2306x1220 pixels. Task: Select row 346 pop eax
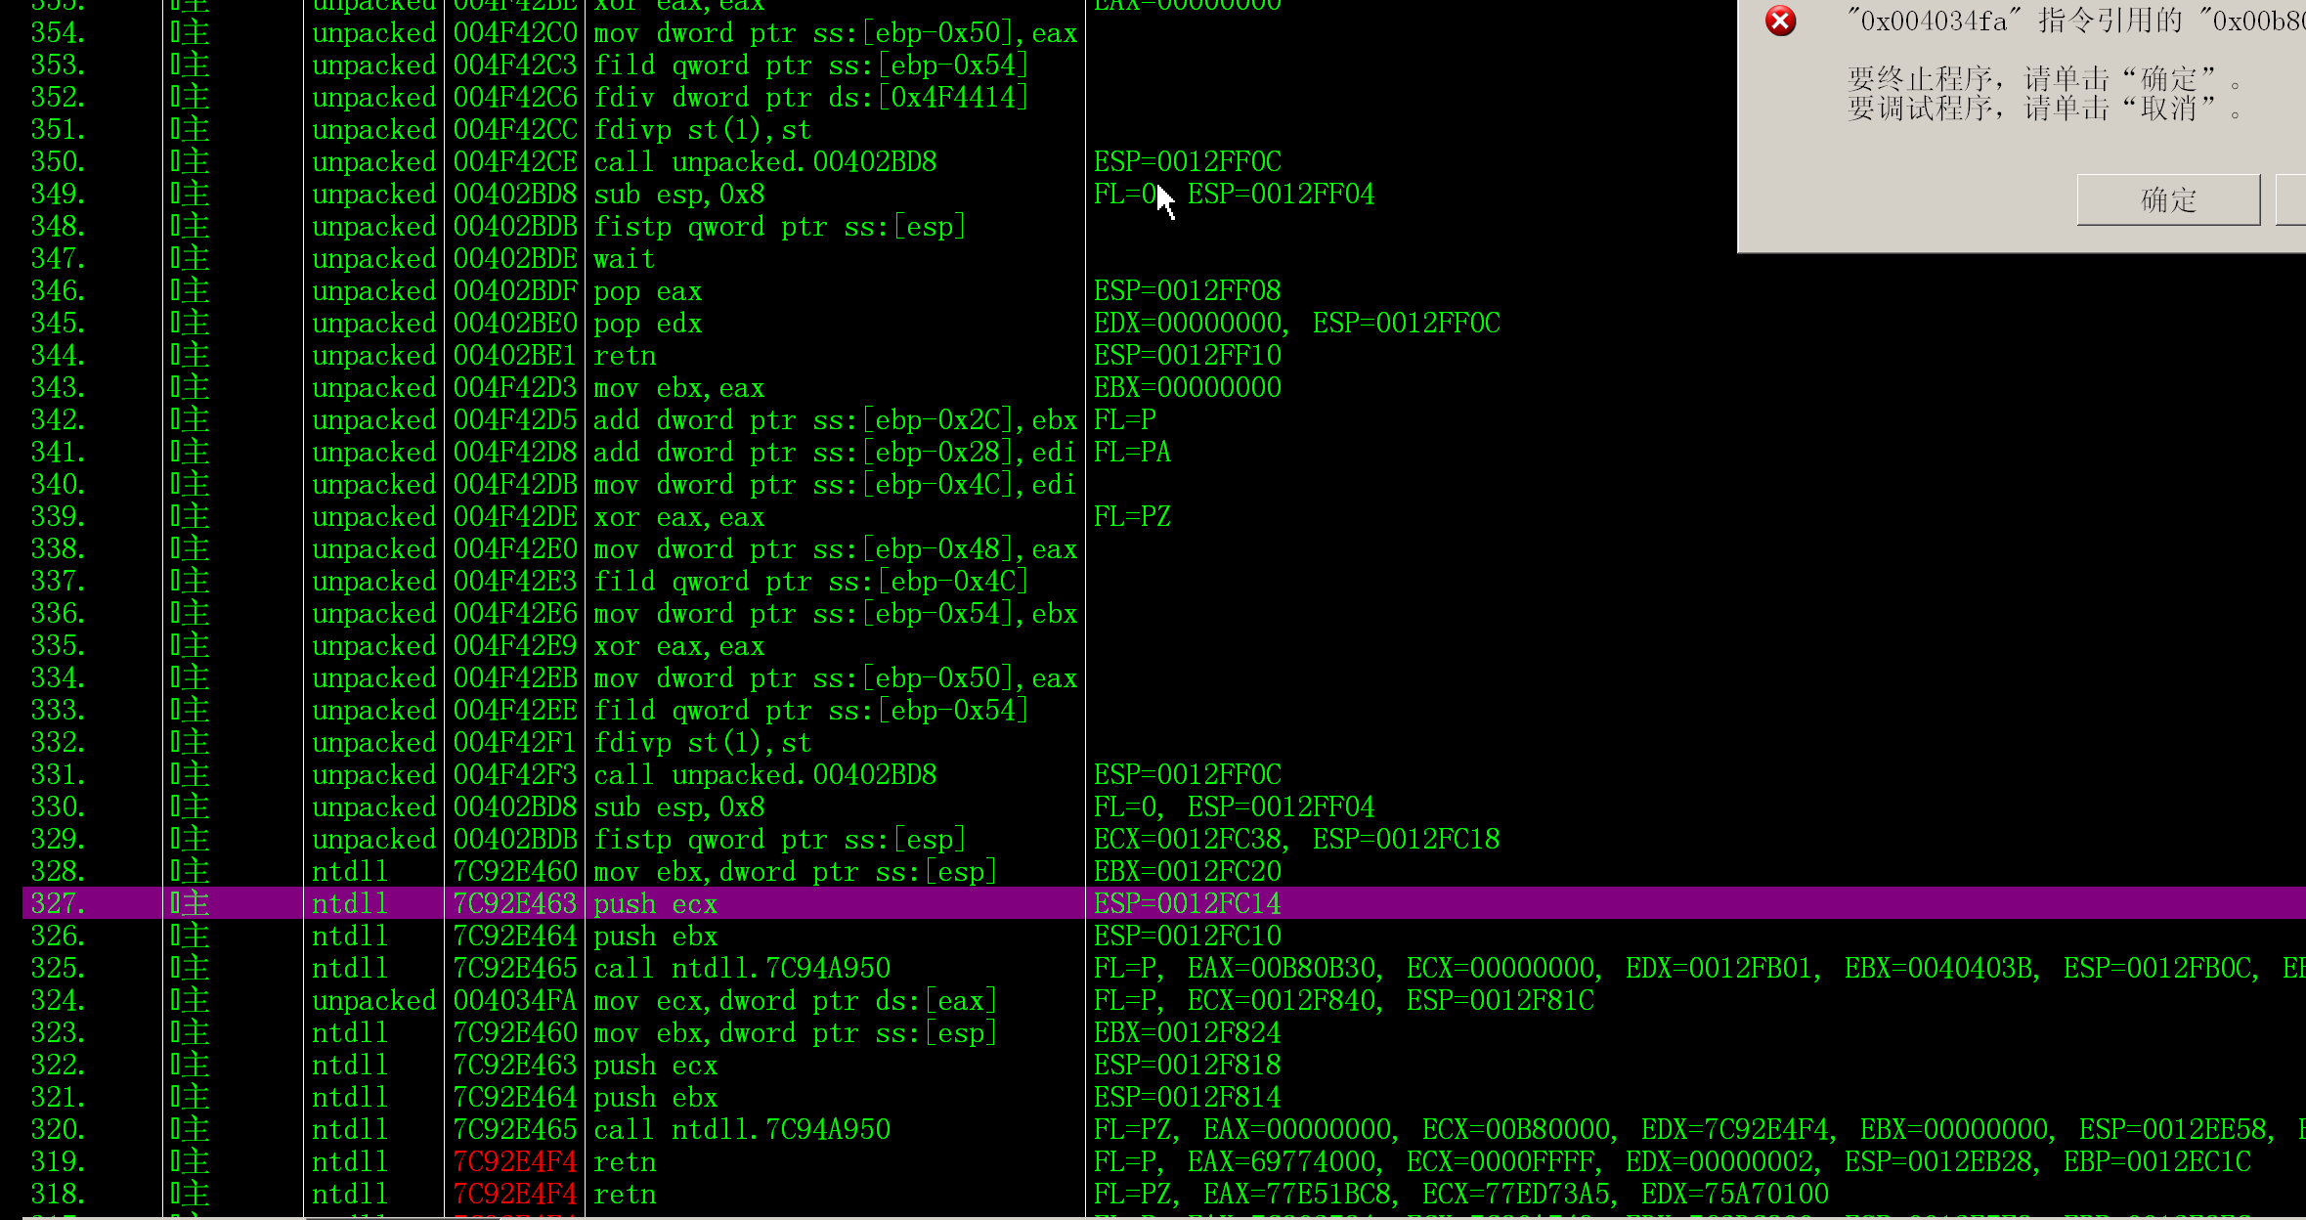(x=1163, y=291)
